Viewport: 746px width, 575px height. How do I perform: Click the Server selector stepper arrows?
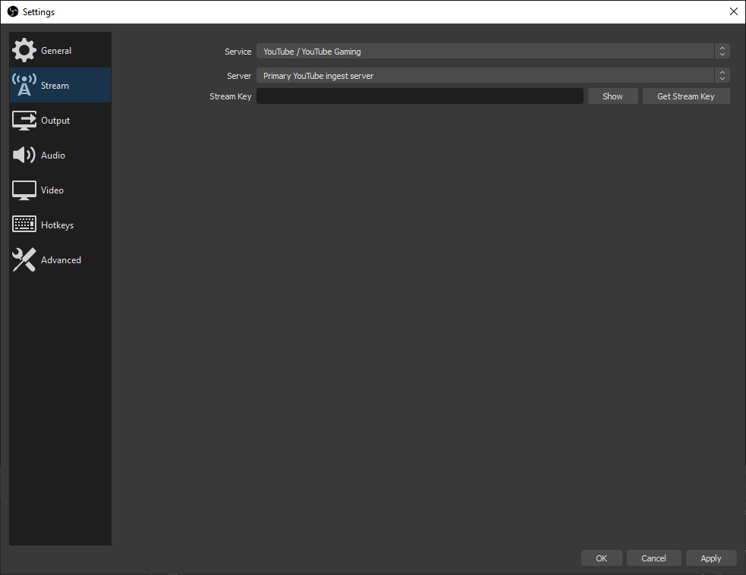pos(722,75)
